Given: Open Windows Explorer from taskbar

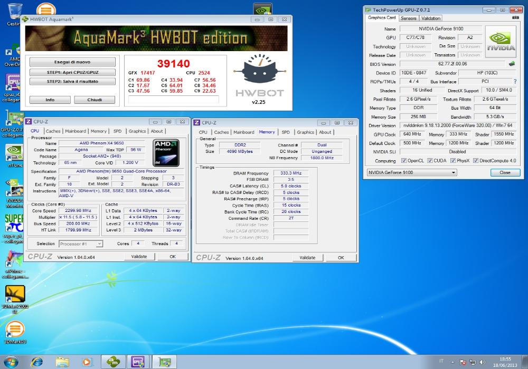Looking at the screenshot, I should pos(62,362).
